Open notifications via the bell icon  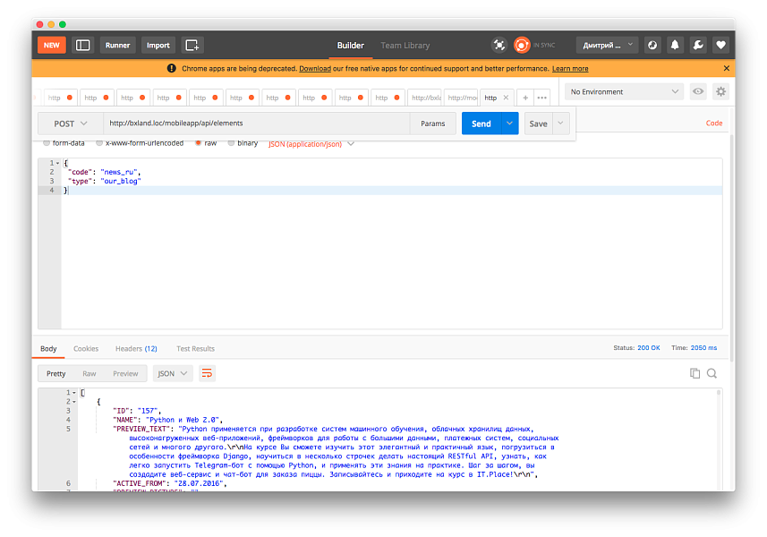tap(675, 44)
